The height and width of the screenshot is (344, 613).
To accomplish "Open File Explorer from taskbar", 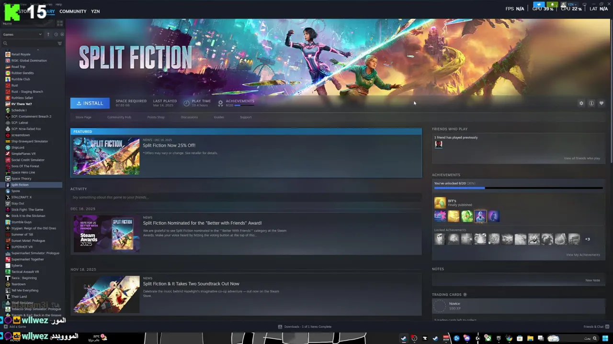I will pyautogui.click(x=530, y=339).
